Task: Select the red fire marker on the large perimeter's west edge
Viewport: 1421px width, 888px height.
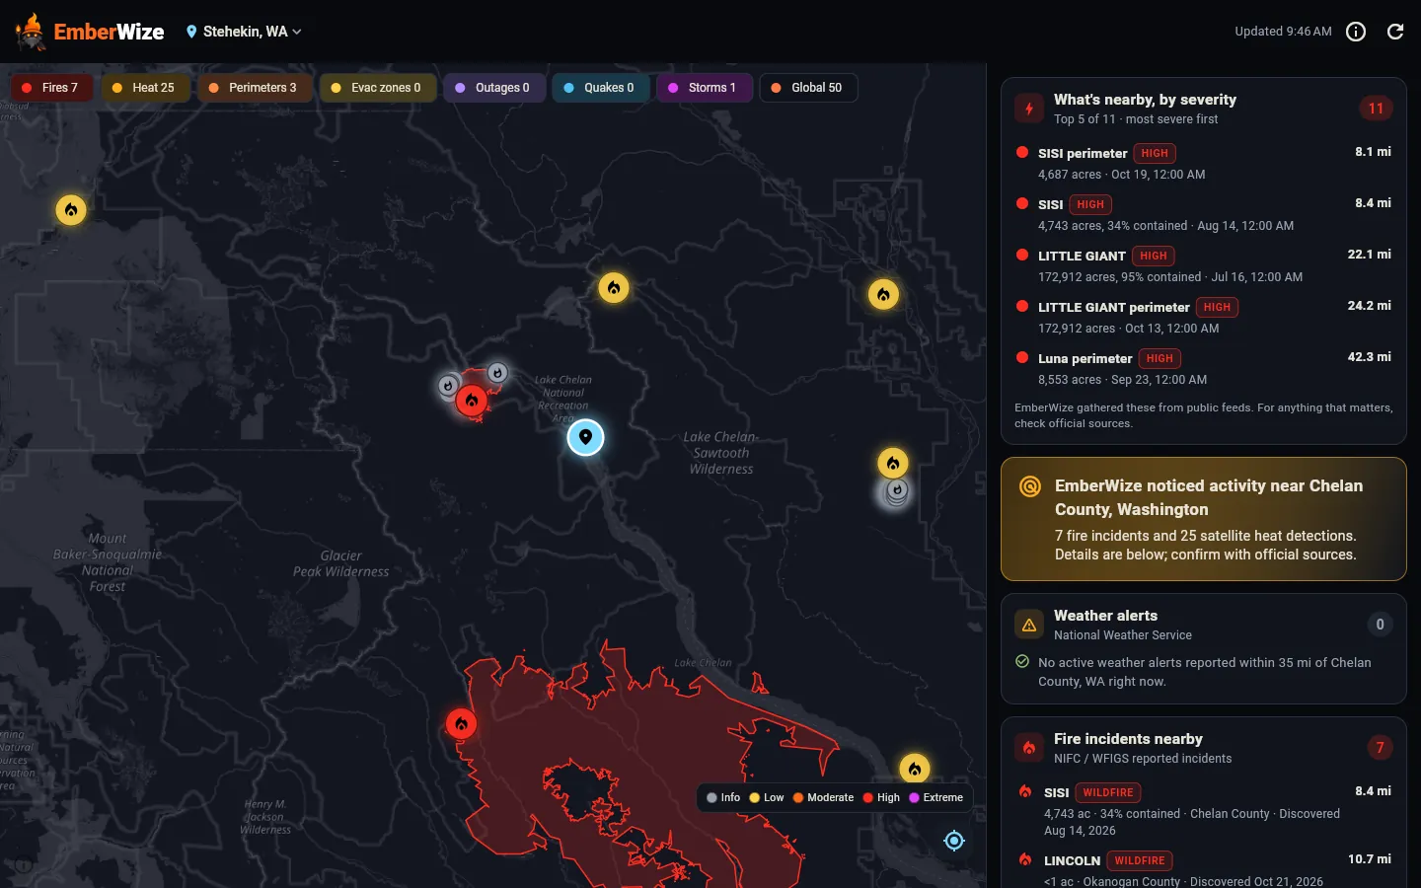Action: click(x=461, y=723)
